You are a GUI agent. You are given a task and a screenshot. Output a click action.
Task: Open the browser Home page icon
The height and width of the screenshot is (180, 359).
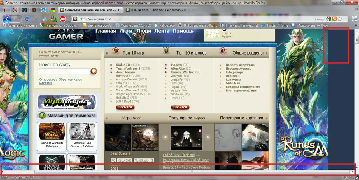(x=45, y=19)
